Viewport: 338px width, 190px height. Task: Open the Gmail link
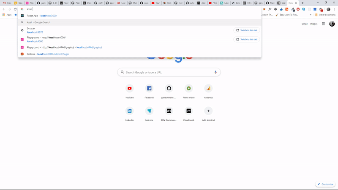(304, 24)
